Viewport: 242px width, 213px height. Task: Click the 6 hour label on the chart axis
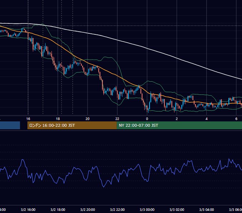click(236, 119)
